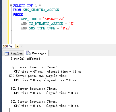Click the Messages document icon
Screen dimensions: 116x112
(x=28, y=53)
